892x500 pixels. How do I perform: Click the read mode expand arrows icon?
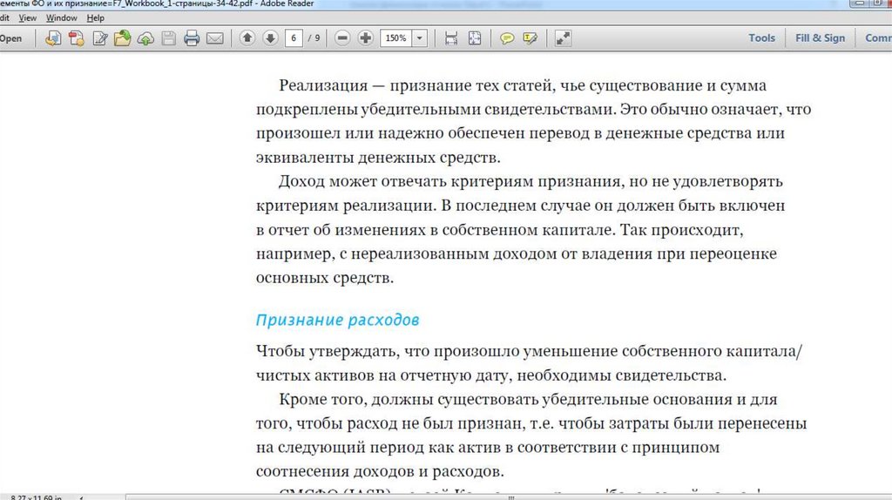coord(563,38)
